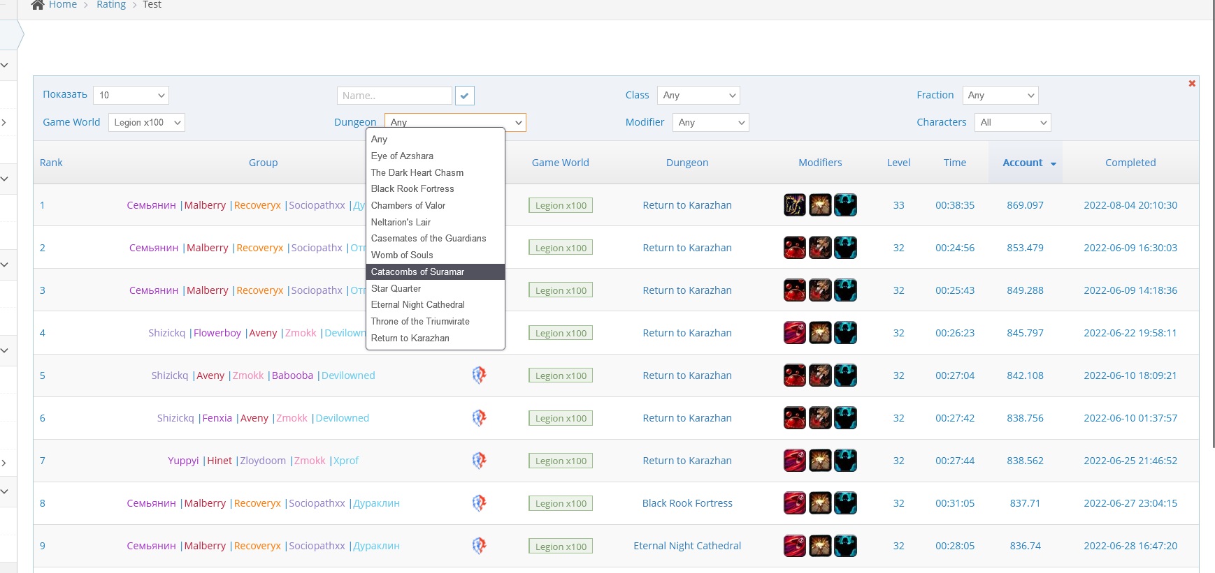The image size is (1215, 573).
Task: Click the first modifier icon in rank 1 row
Action: tap(795, 205)
